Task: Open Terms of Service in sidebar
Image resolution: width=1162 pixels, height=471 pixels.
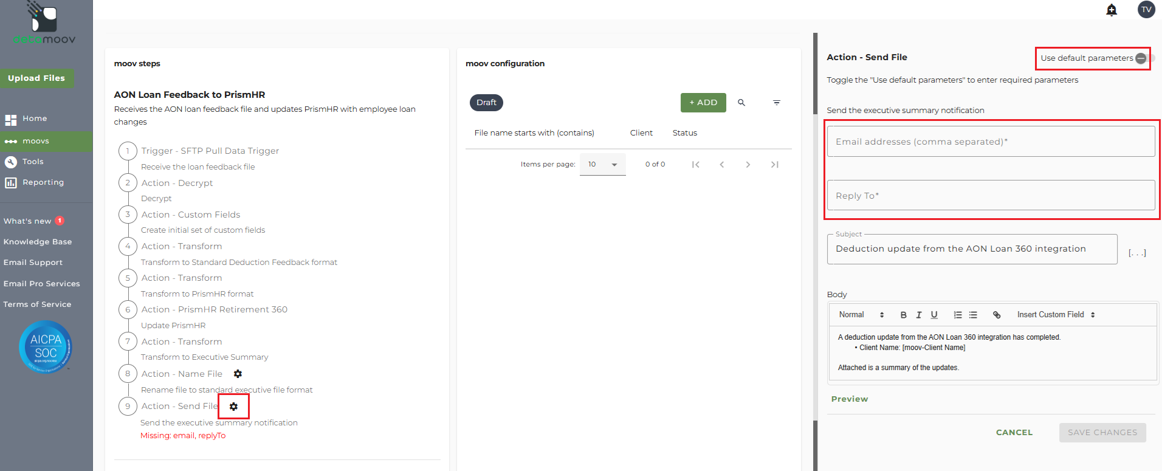Action: click(37, 304)
